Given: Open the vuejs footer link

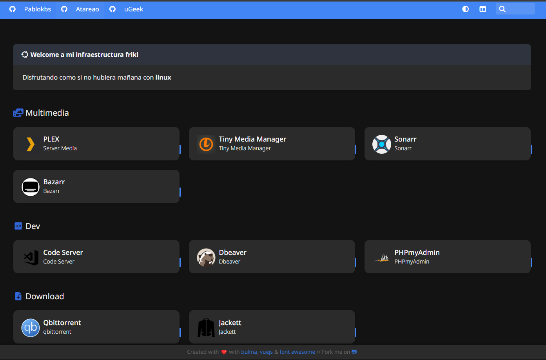Looking at the screenshot, I should (x=267, y=351).
